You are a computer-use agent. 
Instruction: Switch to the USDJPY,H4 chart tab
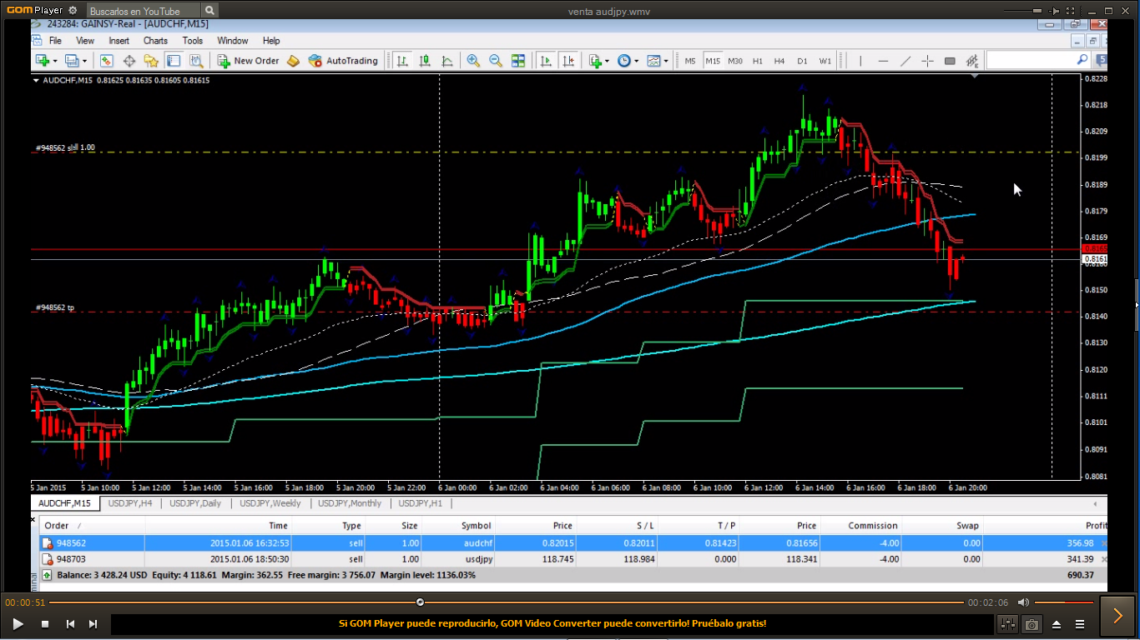point(130,503)
